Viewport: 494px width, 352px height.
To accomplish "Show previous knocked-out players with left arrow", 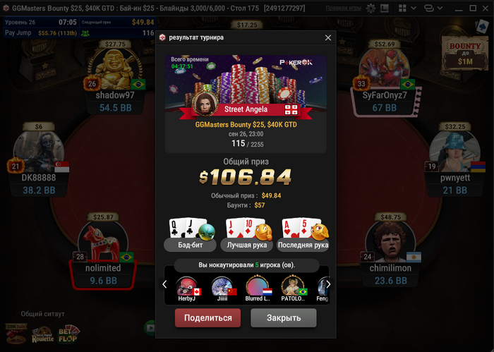I will pyautogui.click(x=164, y=284).
